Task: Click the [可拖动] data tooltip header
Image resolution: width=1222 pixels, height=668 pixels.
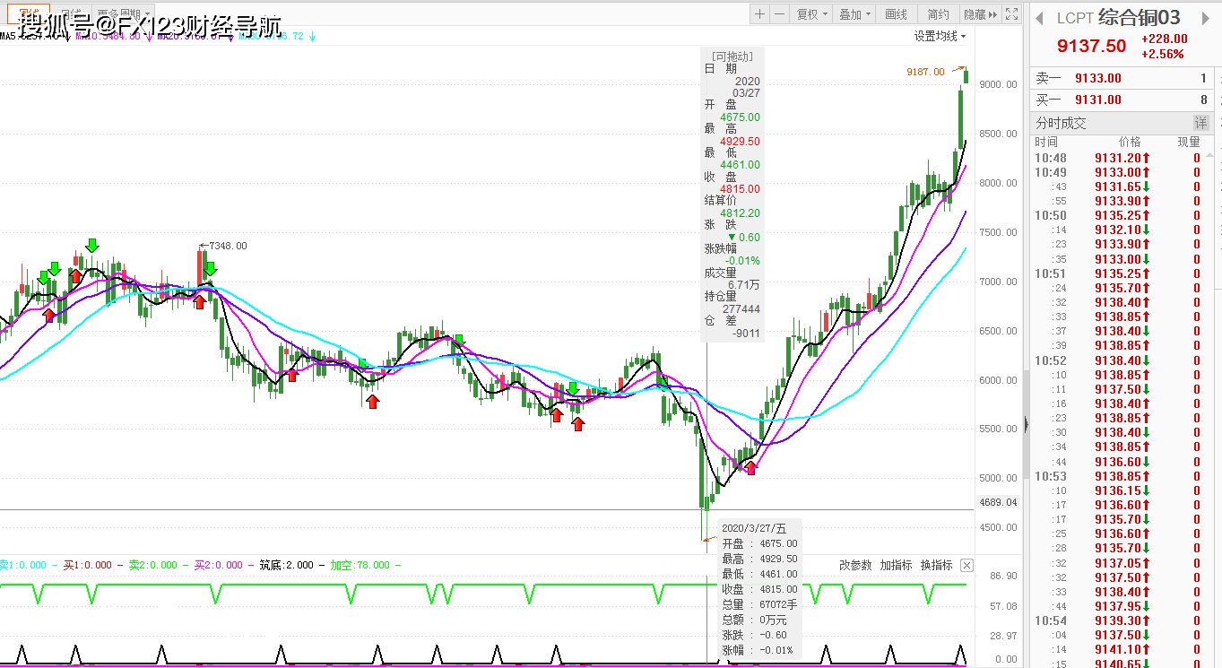Action: (x=732, y=56)
